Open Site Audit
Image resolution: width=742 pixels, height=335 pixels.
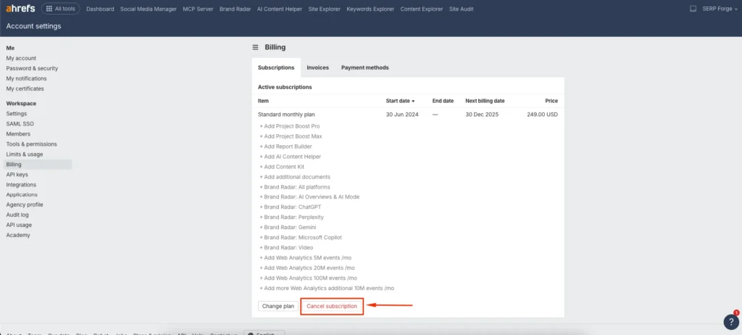462,9
